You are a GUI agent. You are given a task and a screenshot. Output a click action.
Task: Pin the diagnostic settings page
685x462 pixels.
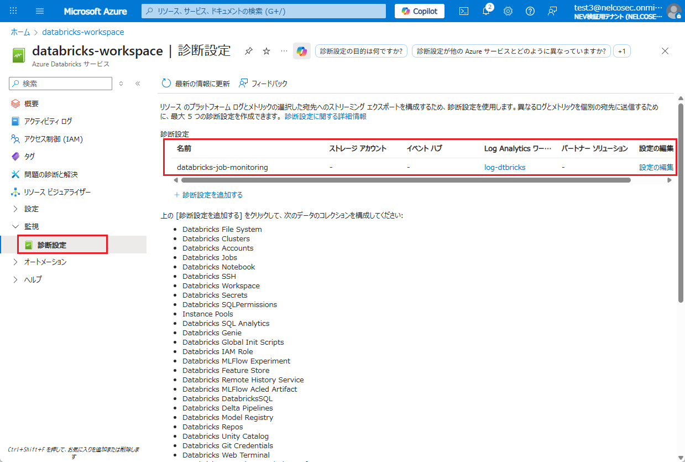pyautogui.click(x=249, y=51)
